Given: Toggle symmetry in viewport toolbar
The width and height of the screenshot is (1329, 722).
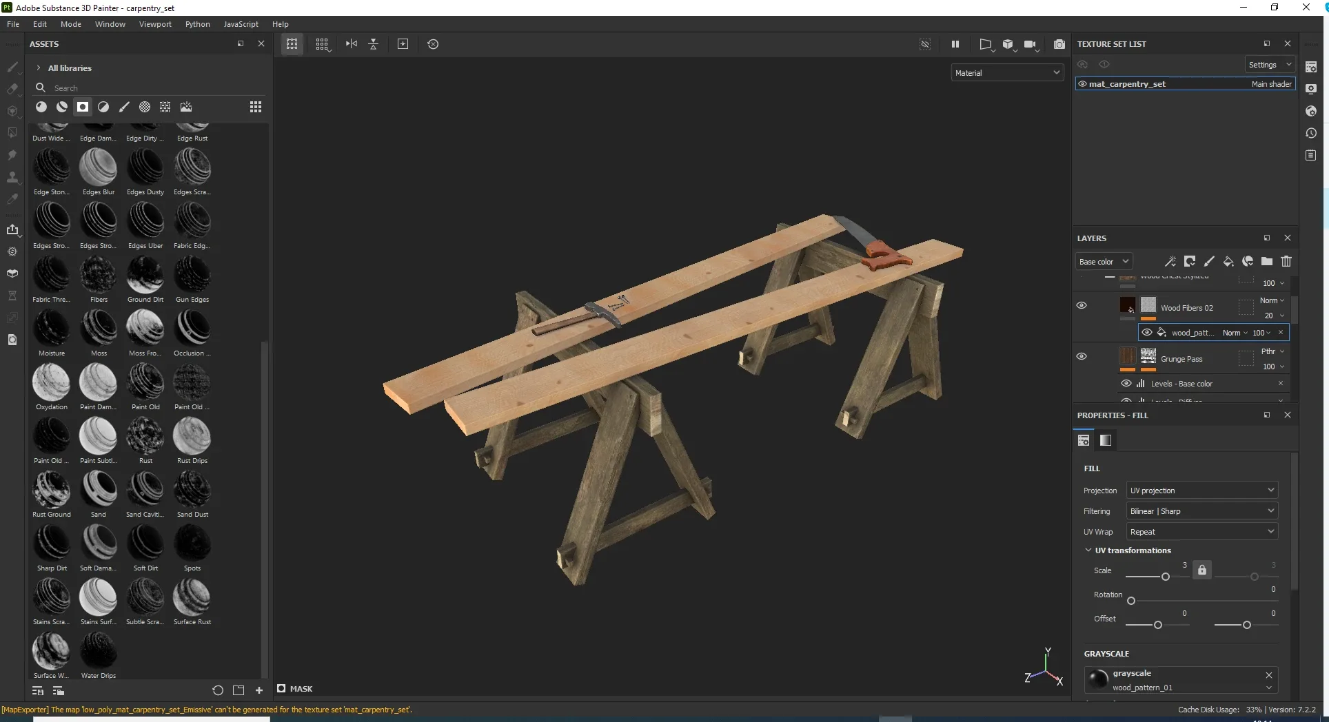Looking at the screenshot, I should click(x=352, y=44).
